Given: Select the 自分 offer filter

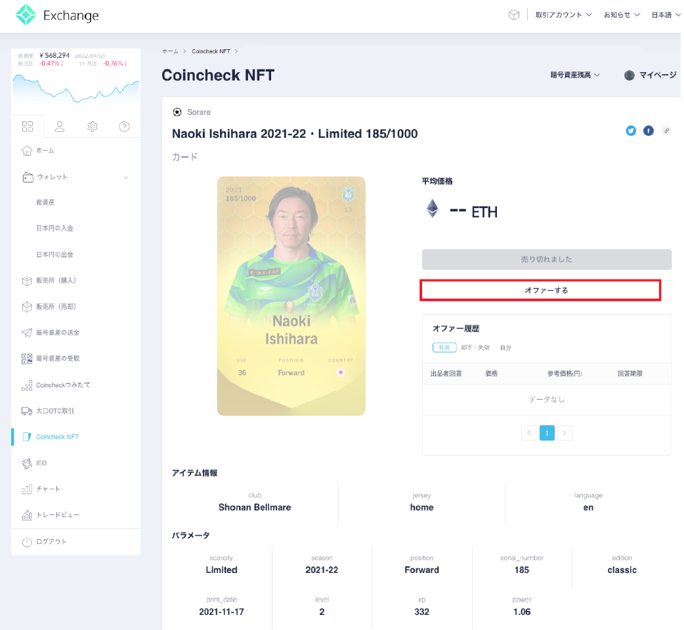Looking at the screenshot, I should coord(505,347).
